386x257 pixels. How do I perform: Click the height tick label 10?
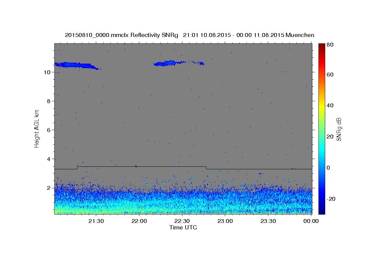(48, 72)
